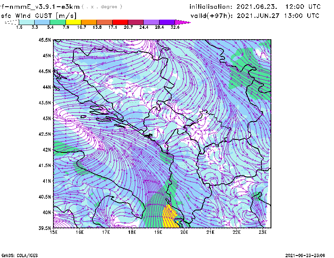Click the 22E longitude label
334x258 pixels.
click(236, 232)
